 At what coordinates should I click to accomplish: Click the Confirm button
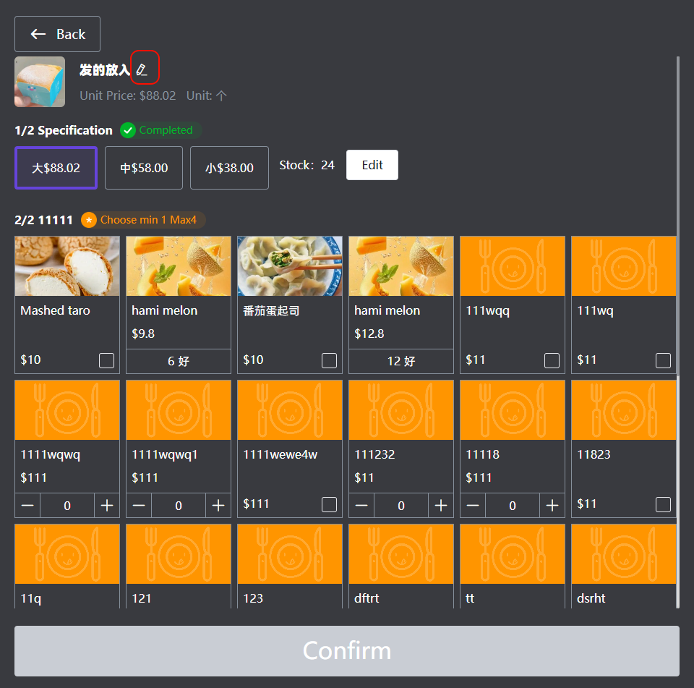(x=347, y=650)
